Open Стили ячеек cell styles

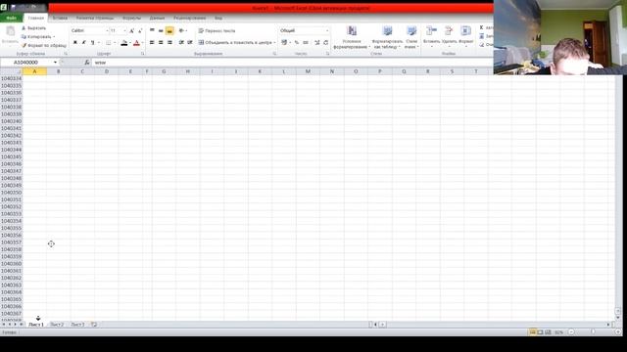pyautogui.click(x=411, y=37)
